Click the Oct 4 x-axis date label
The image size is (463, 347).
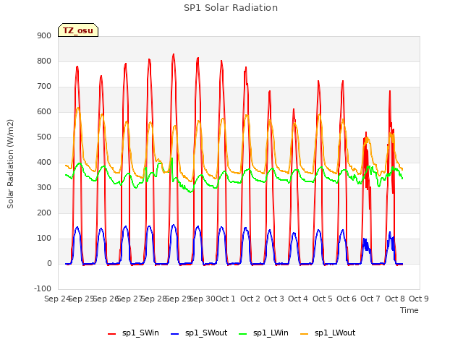(x=298, y=299)
